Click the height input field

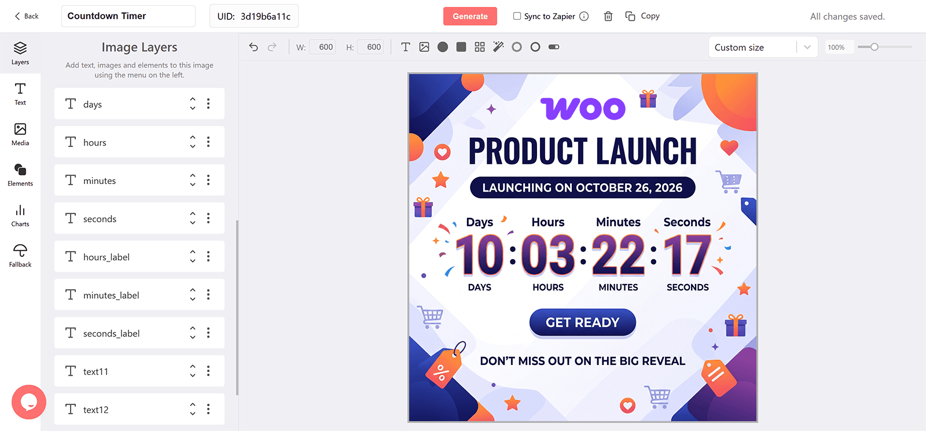pos(370,47)
